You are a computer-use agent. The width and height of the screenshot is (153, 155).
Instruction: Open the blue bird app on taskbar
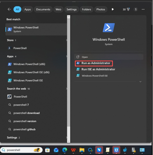click(99, 150)
